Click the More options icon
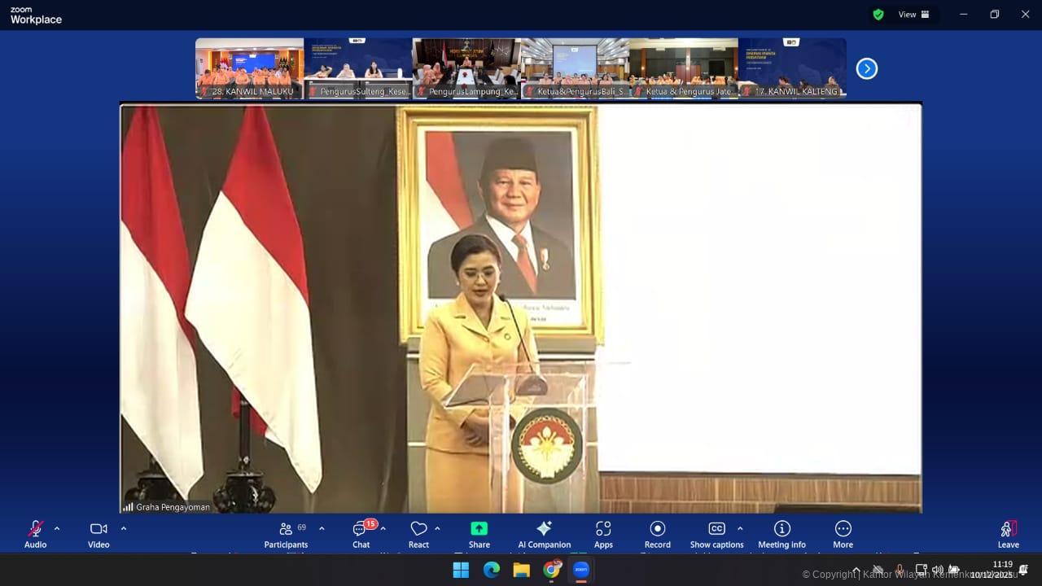Screen dimensions: 1042x586 tap(843, 534)
